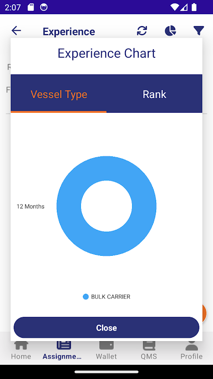Select the Vessel Type tab

pos(59,94)
